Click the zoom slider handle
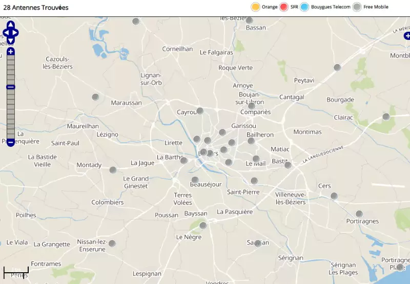 click(11, 87)
